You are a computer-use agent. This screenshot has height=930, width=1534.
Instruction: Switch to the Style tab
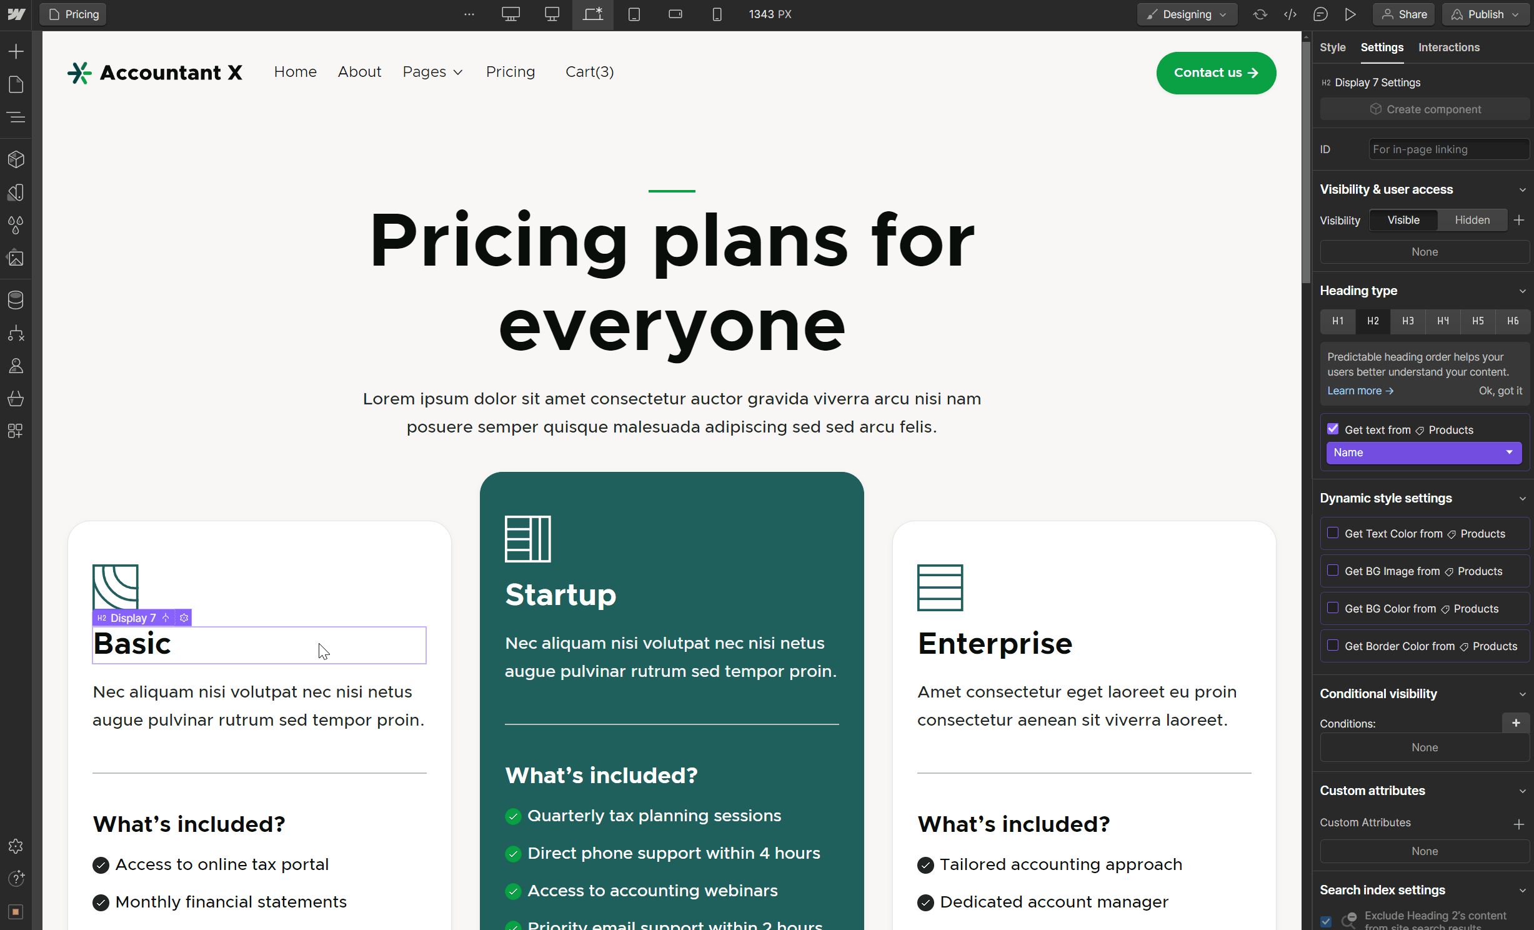pos(1333,47)
